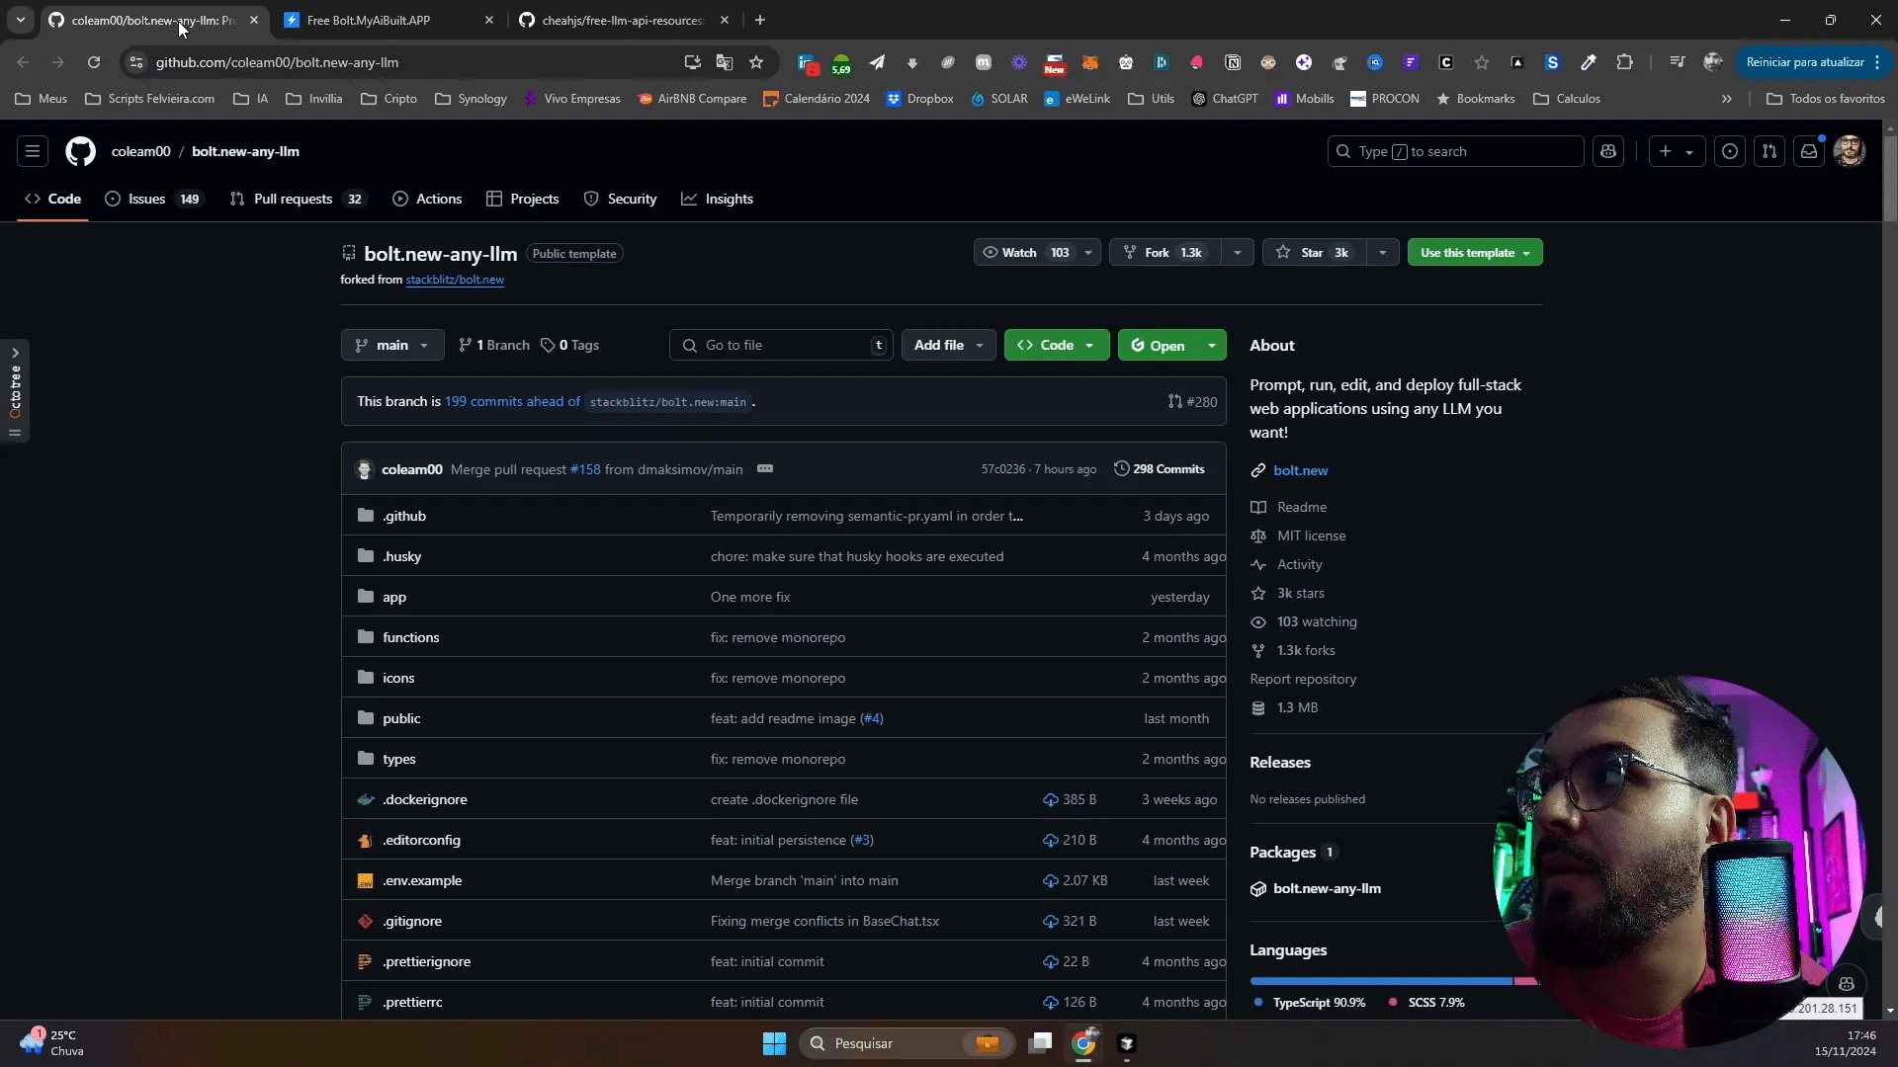
Task: Open the Copilot icon next to search
Action: [1608, 151]
